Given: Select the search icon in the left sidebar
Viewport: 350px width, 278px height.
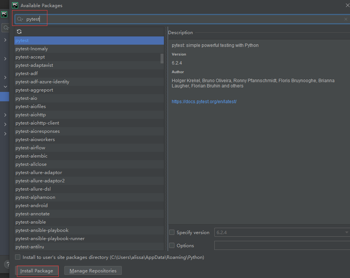Looking at the screenshot, I should point(6,27).
